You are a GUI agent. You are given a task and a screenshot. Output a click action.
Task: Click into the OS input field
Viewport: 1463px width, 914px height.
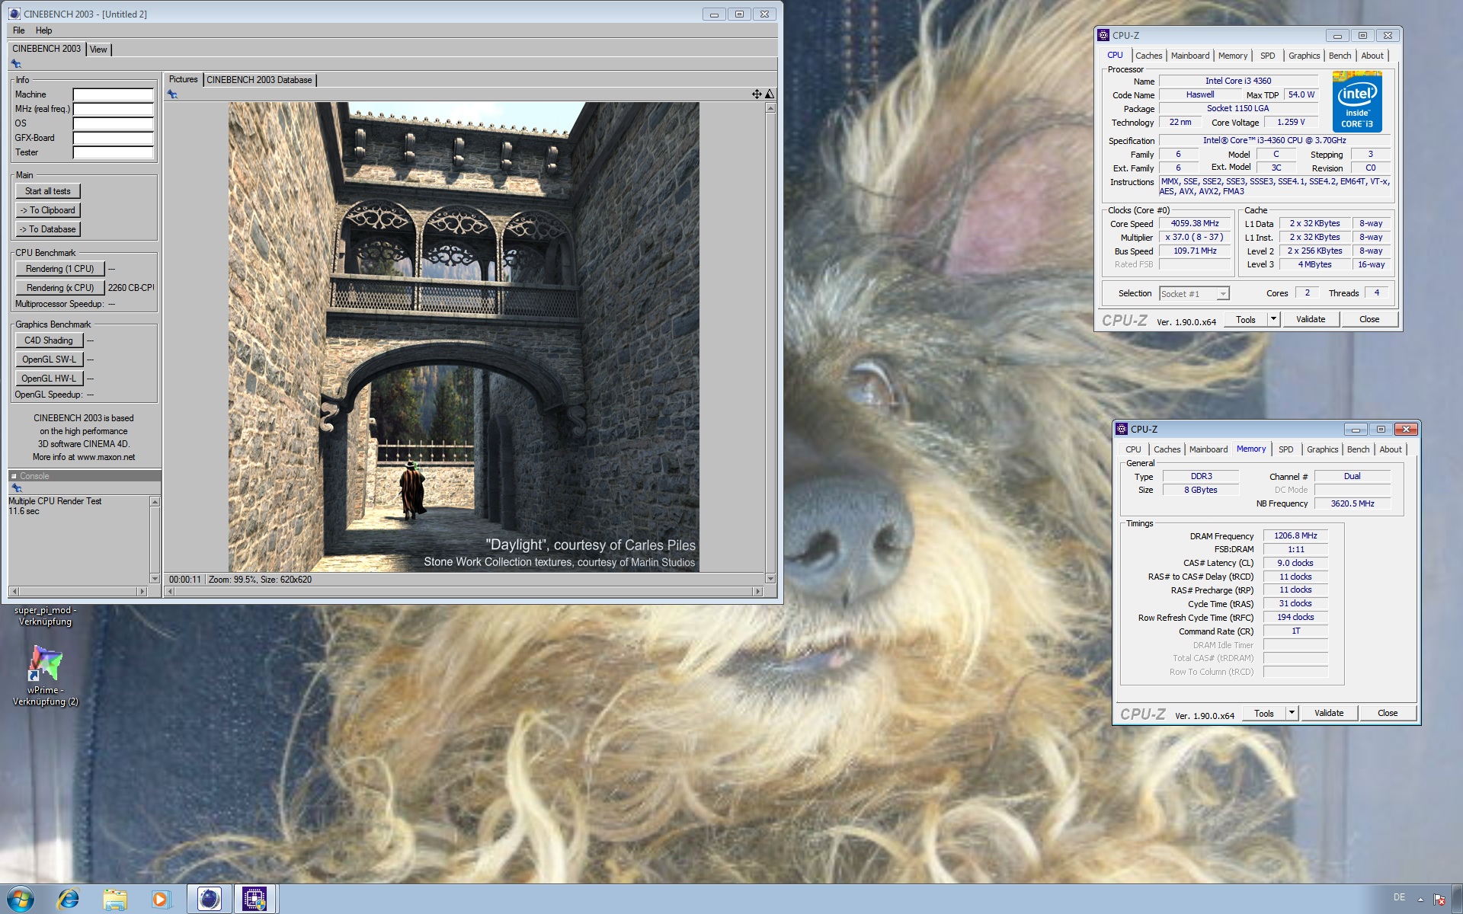click(x=113, y=123)
